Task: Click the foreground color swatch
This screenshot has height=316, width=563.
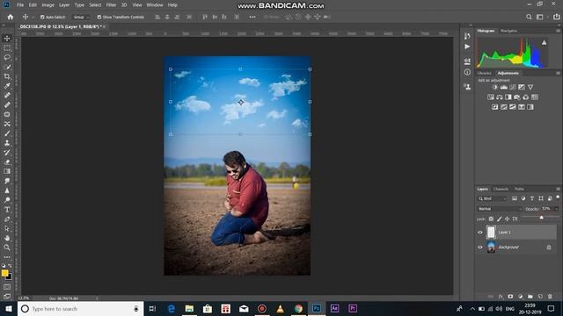Action: coord(4,273)
